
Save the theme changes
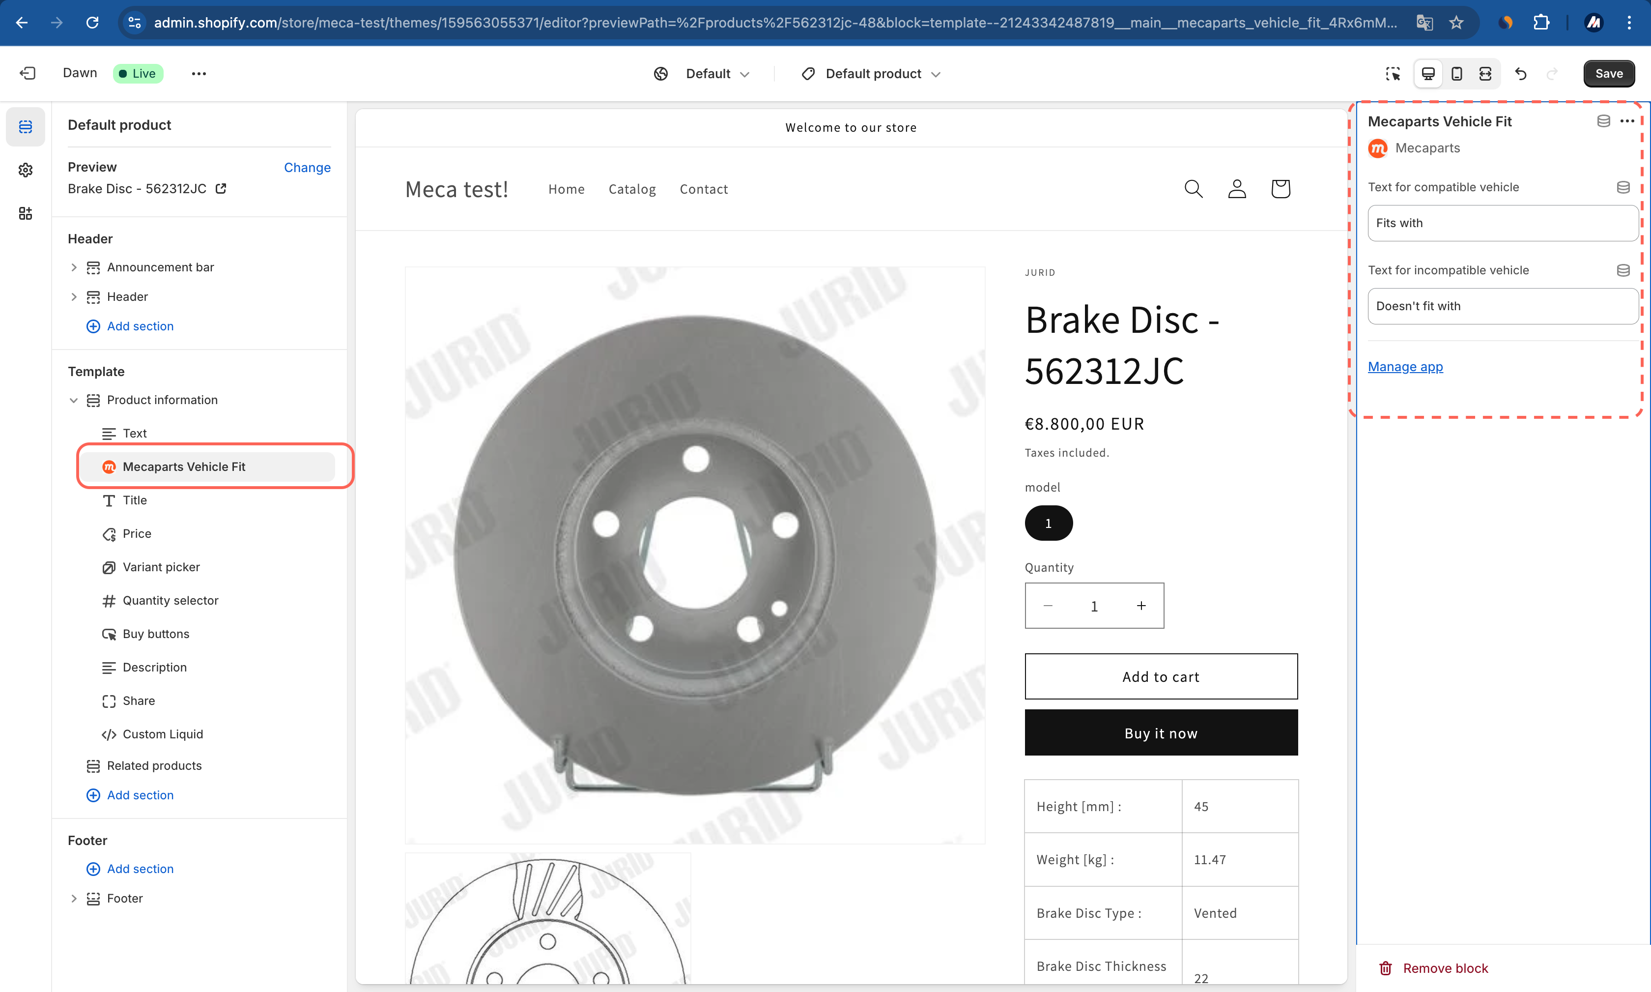1608,74
